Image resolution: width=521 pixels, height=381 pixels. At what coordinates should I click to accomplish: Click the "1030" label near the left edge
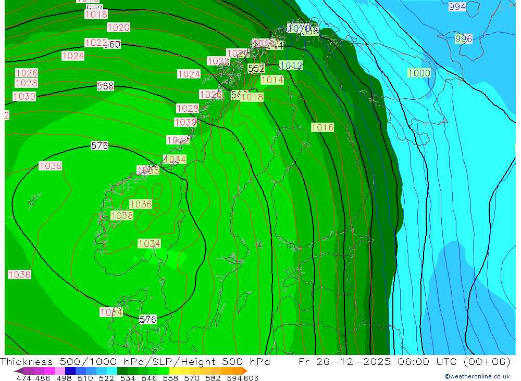[x=24, y=97]
